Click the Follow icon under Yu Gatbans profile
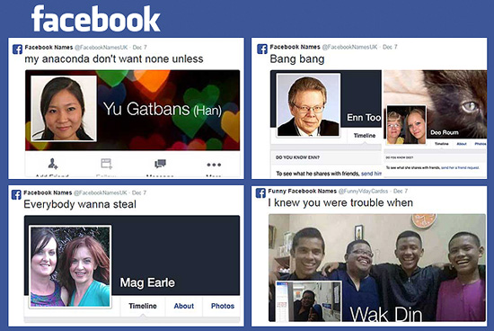The width and height of the screenshot is (494, 331). point(107,164)
